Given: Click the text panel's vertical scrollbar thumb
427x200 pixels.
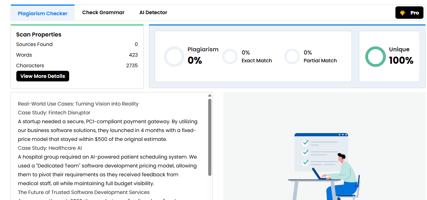Looking at the screenshot, I should pyautogui.click(x=210, y=137).
